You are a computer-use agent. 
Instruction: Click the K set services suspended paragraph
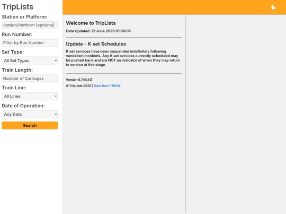pos(123,58)
